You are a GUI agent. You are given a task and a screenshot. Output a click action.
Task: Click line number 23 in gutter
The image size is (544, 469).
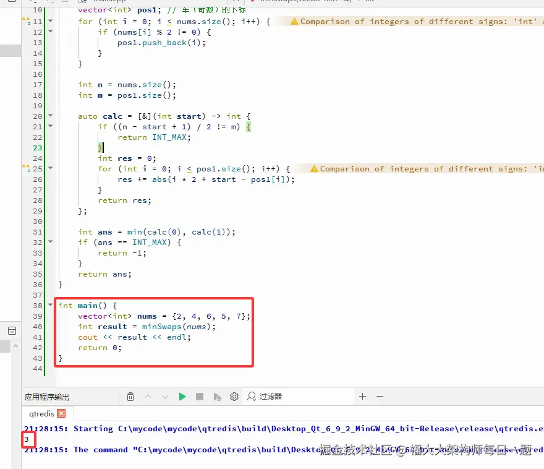tap(38, 148)
